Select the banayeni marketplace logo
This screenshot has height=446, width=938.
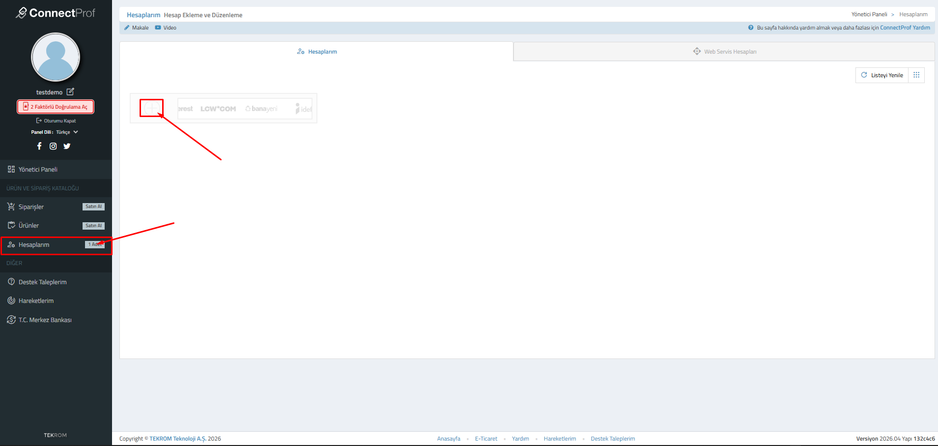(x=261, y=109)
